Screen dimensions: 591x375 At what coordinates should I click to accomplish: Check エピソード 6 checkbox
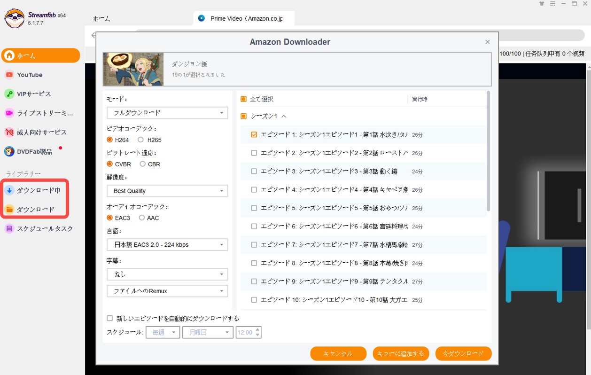click(254, 226)
